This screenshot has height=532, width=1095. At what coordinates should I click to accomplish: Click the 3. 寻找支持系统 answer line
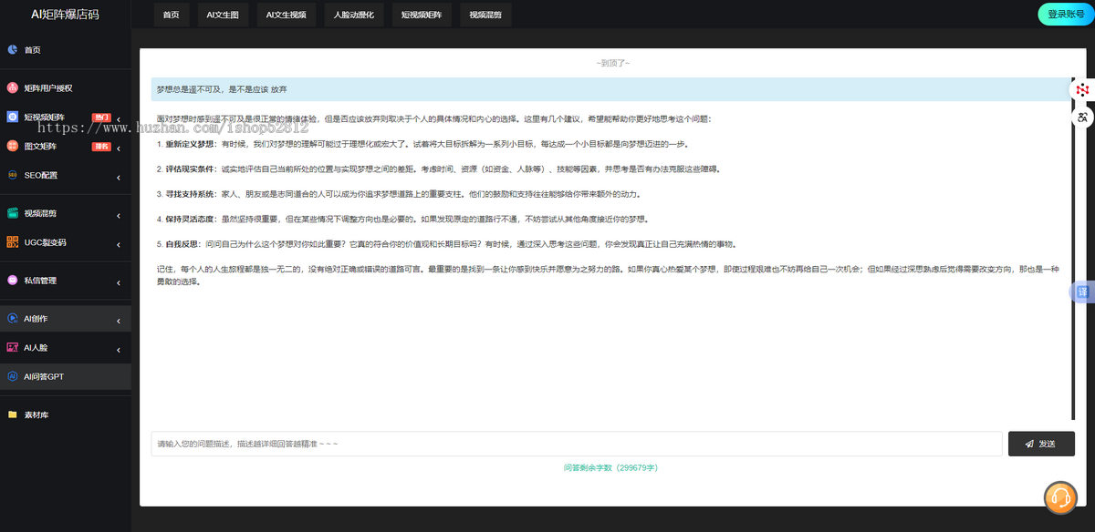click(399, 194)
